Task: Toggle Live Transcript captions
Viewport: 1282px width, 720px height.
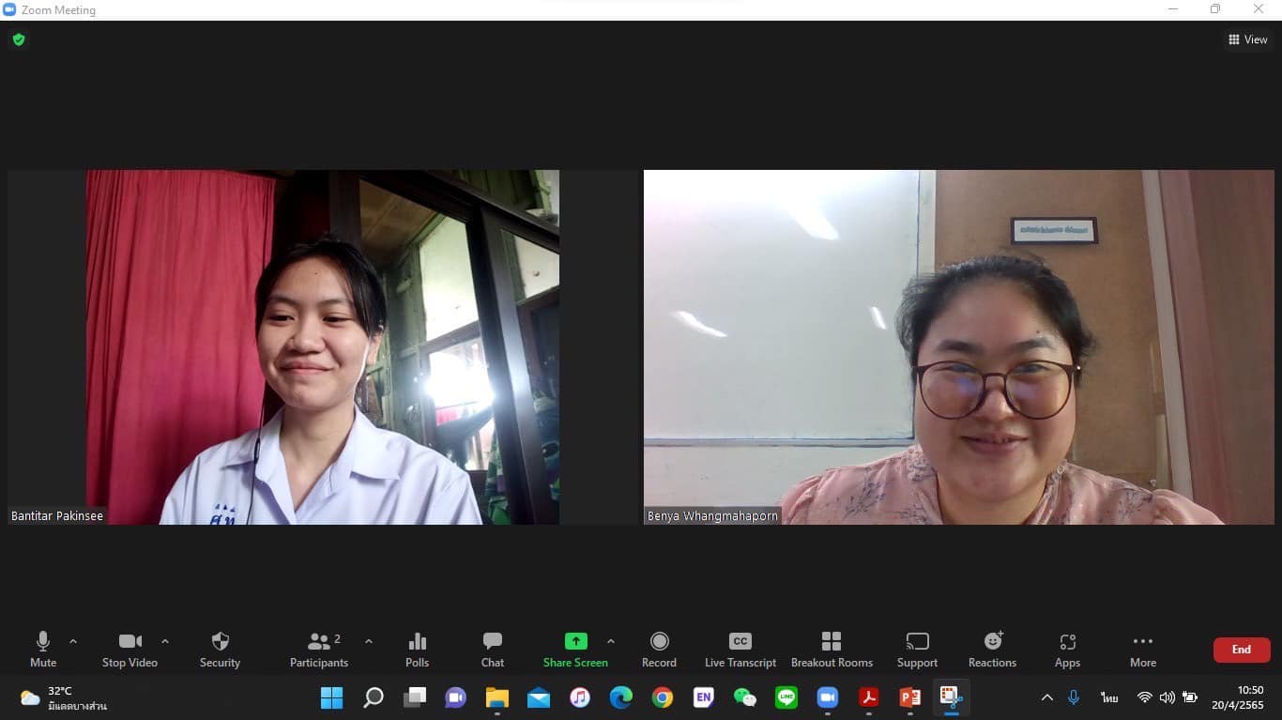Action: 740,650
